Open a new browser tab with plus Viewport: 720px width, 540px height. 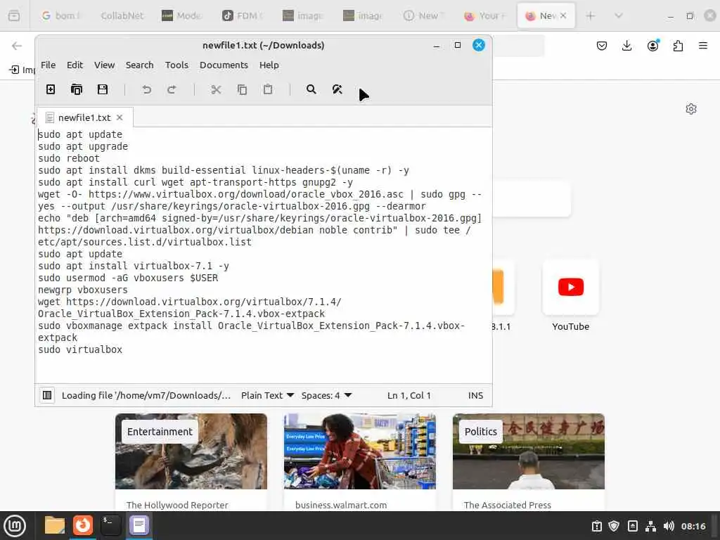point(591,15)
